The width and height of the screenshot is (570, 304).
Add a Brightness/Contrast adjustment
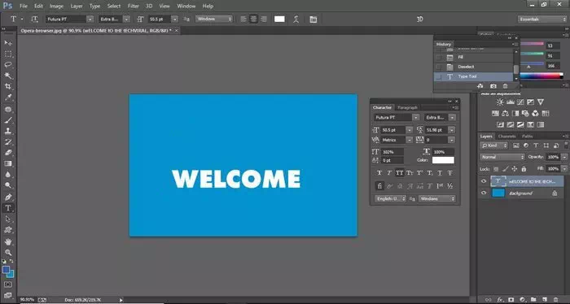[x=500, y=102]
